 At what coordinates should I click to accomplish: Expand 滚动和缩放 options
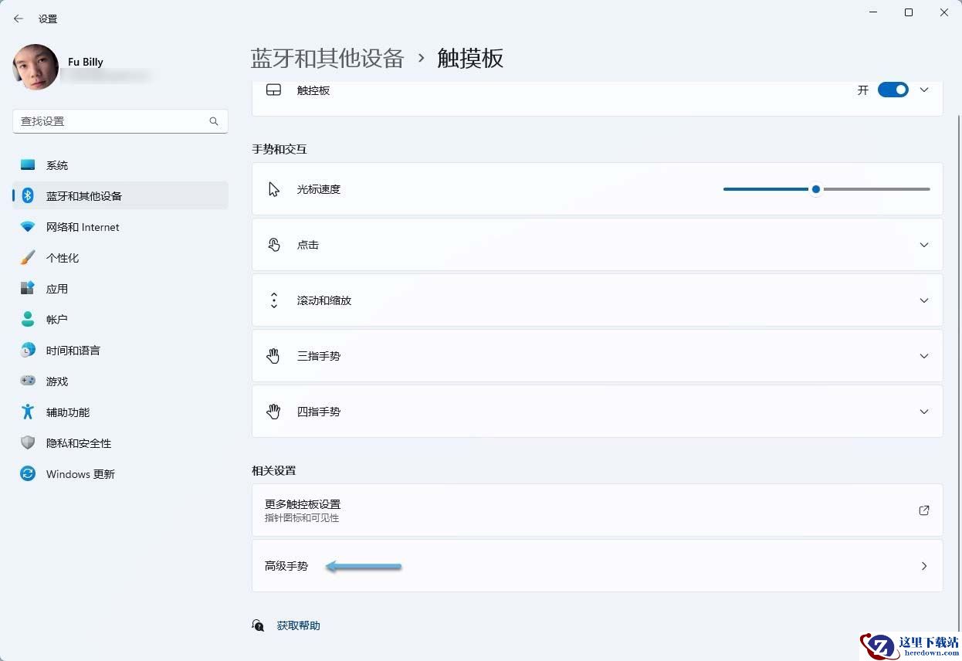pyautogui.click(x=598, y=300)
